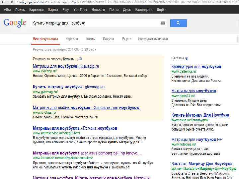Click text 'Замена матрицы за 1 час!'
239x179 pixels.
[x=191, y=149]
